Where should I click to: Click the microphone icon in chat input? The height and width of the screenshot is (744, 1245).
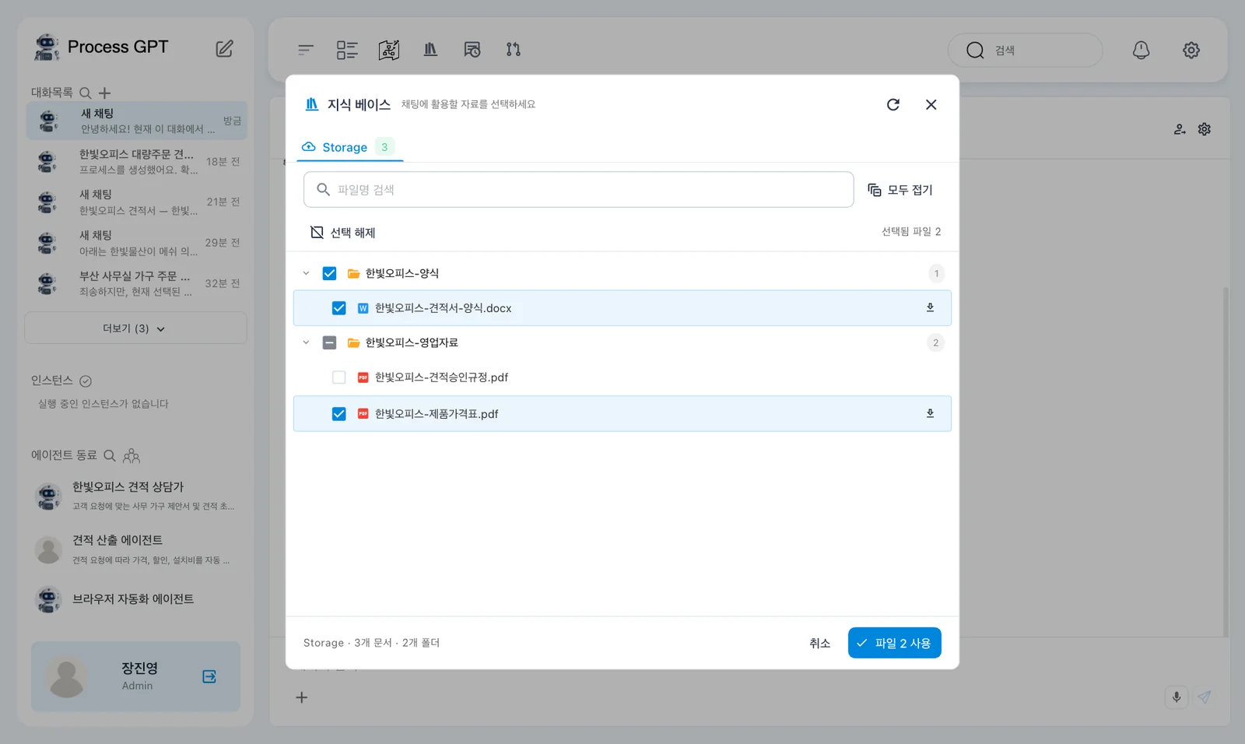pos(1177,697)
